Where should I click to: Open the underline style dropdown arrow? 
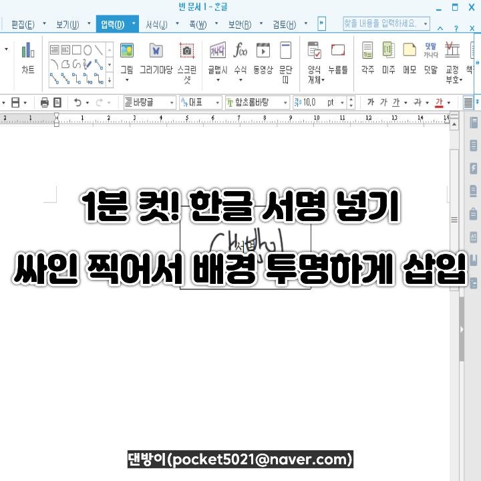406,103
